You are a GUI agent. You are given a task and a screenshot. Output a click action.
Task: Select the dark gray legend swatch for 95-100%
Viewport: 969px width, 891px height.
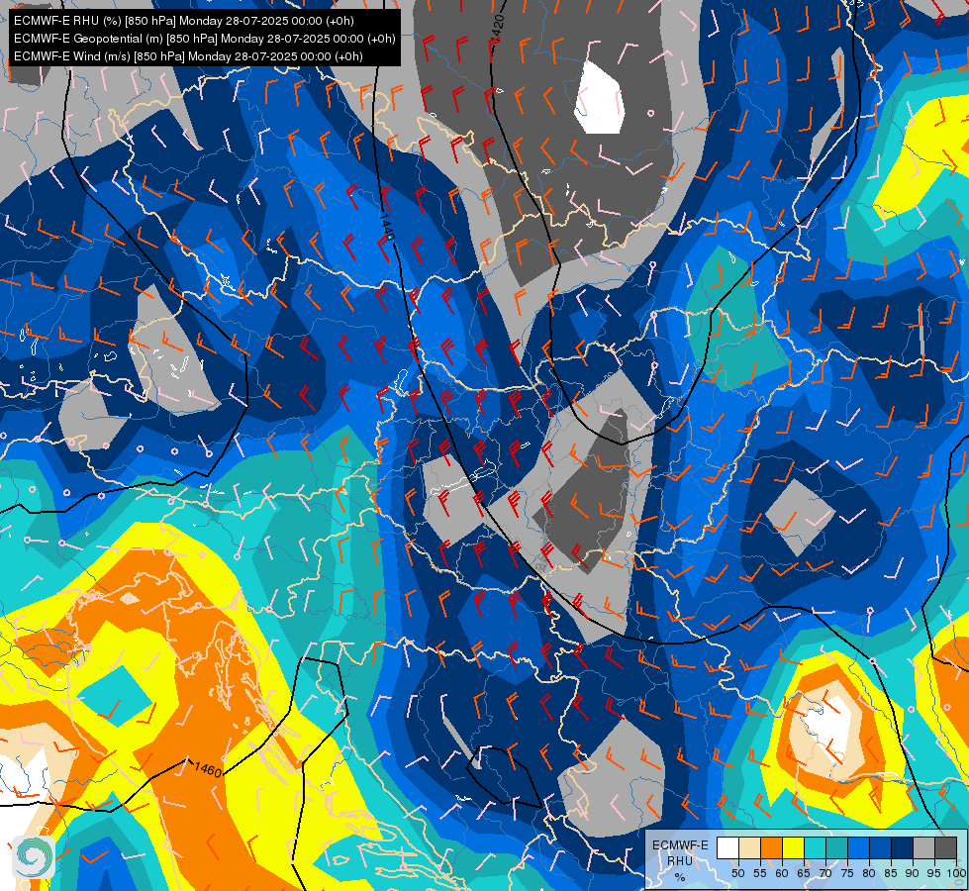pyautogui.click(x=946, y=848)
